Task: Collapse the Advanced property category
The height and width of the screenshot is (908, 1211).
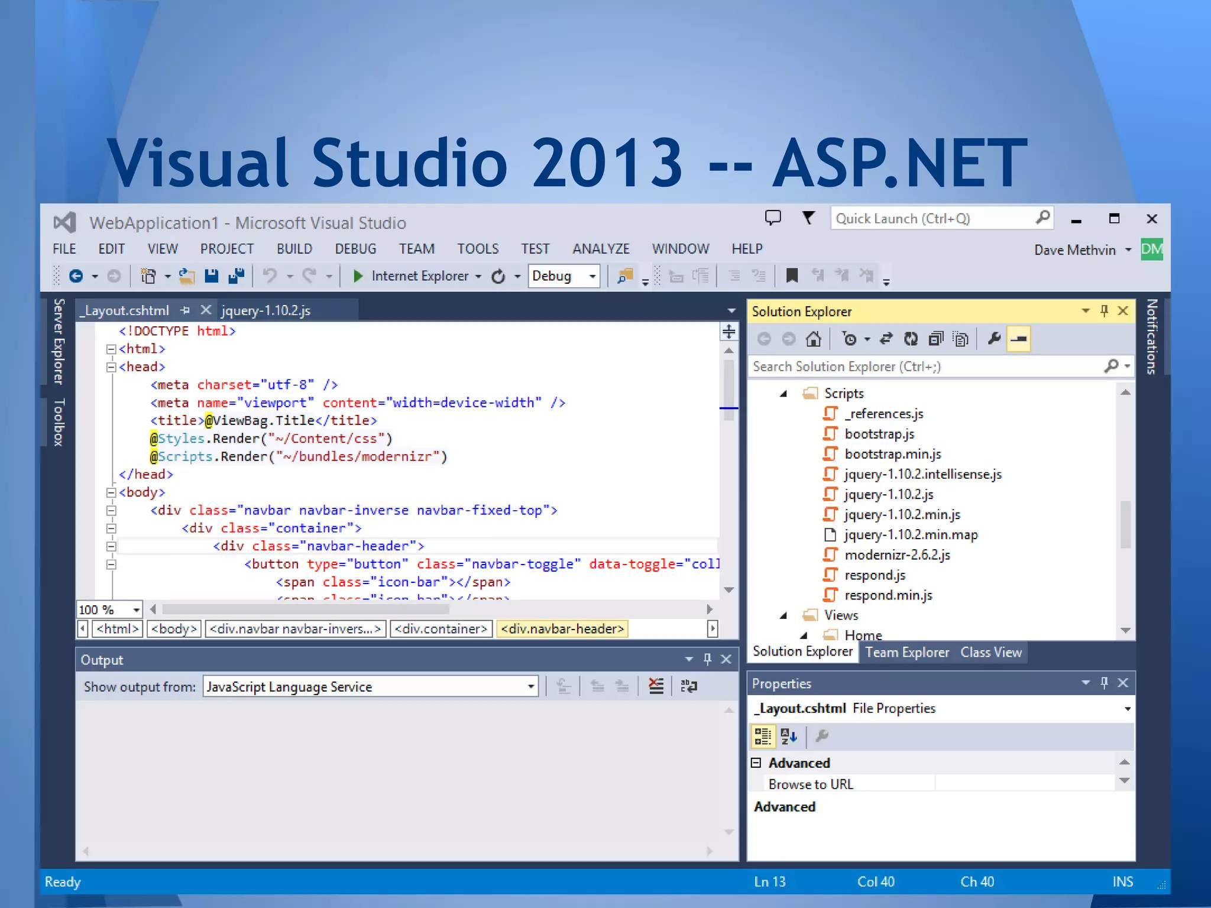Action: point(756,763)
